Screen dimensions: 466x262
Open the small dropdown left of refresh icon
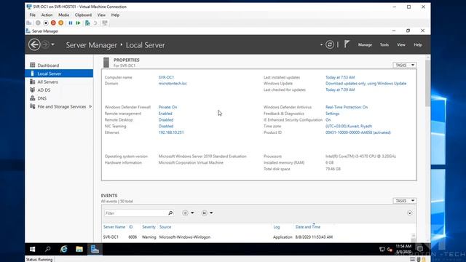pyautogui.click(x=321, y=45)
